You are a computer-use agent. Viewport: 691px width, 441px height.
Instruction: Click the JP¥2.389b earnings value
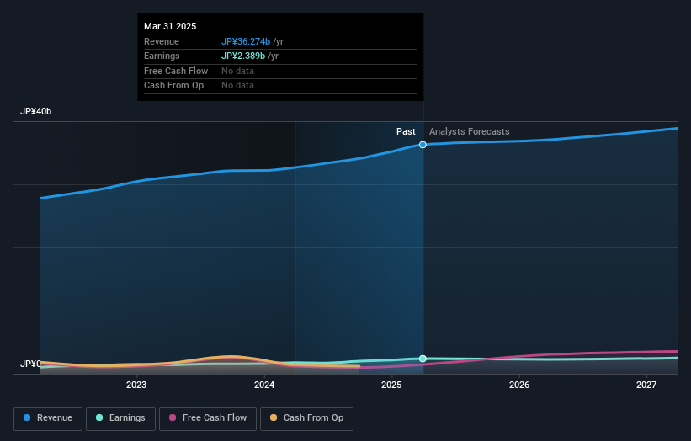tap(243, 56)
